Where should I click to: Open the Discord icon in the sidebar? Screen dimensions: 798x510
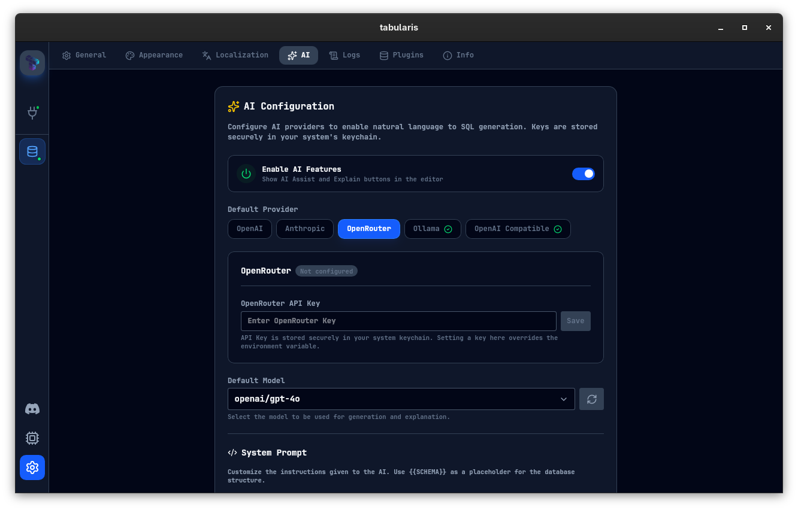32,409
